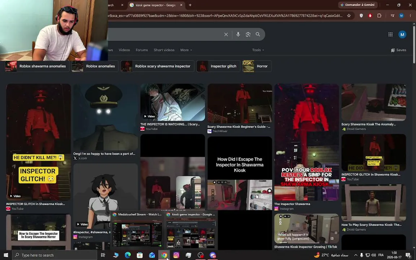Switch to Short videos tab
This screenshot has height=260, width=416.
164,50
